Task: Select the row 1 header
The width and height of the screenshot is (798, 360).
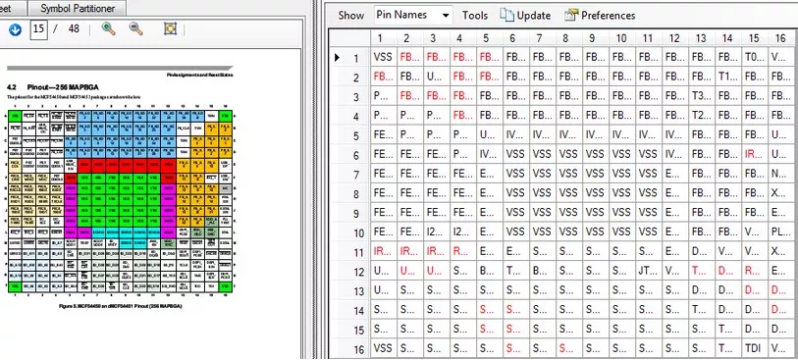Action: click(349, 58)
